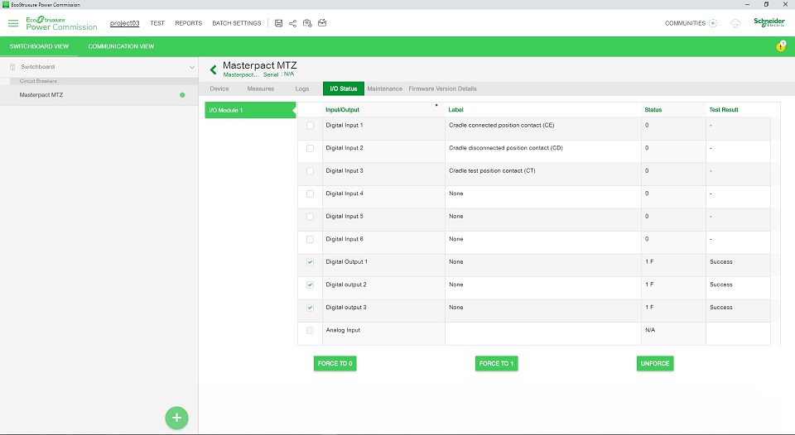Screen dimensions: 795x435
Task: Click the COMMUNITIES link
Action: click(x=685, y=23)
